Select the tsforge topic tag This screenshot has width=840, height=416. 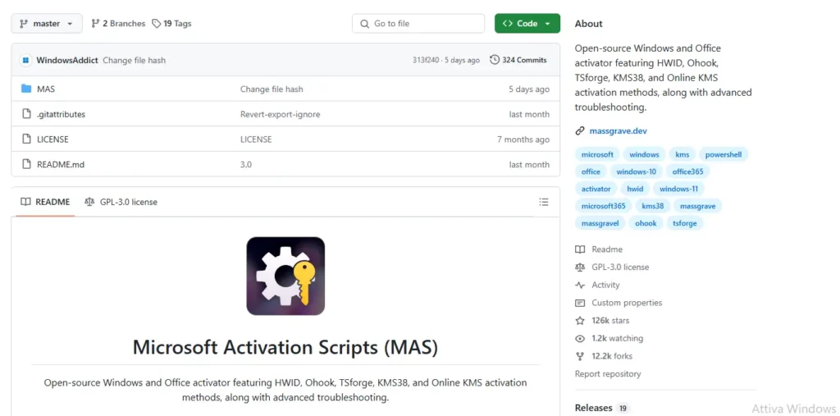point(685,223)
